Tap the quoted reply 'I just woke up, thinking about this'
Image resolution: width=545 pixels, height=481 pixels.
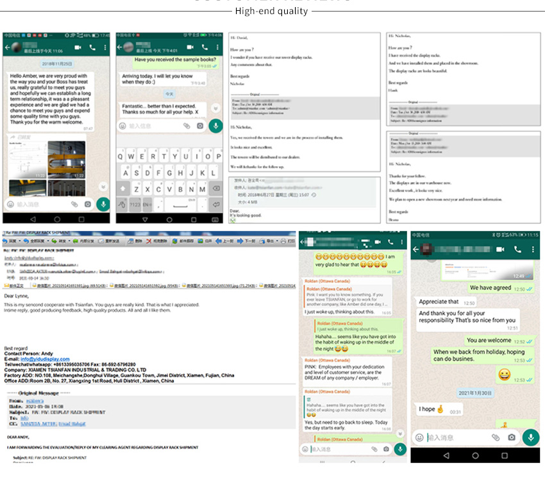tap(358, 326)
